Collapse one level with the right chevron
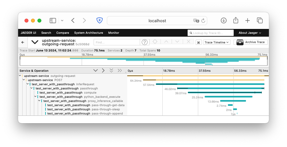The height and width of the screenshot is (147, 287). (x=103, y=70)
